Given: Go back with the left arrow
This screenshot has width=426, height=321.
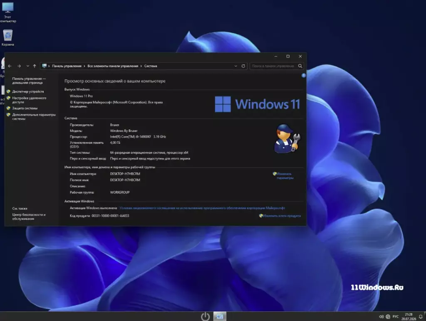Looking at the screenshot, I should [x=10, y=66].
